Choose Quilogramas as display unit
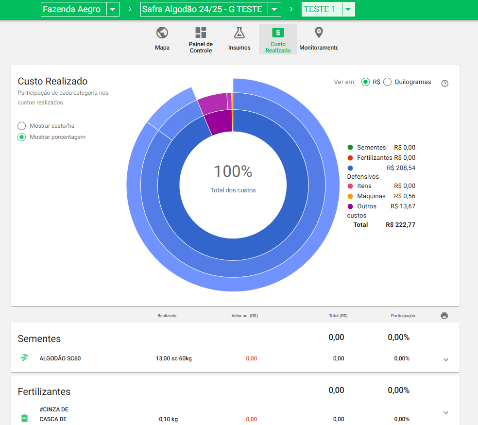 [x=388, y=82]
